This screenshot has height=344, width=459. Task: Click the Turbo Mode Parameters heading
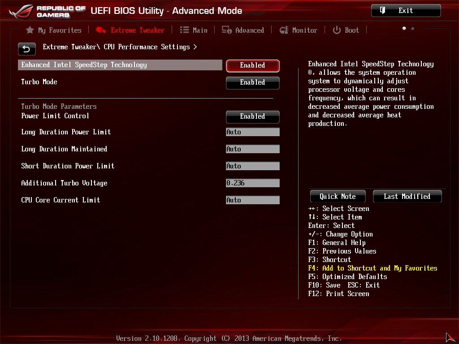[x=59, y=107]
